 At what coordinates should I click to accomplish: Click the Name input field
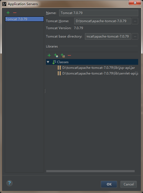(x=99, y=13)
